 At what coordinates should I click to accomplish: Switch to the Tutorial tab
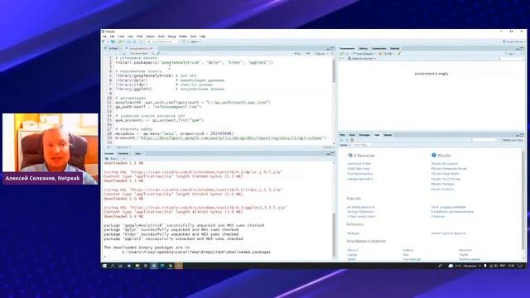[394, 49]
